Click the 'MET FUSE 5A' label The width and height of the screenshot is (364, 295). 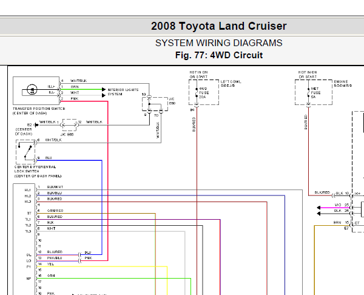315,93
